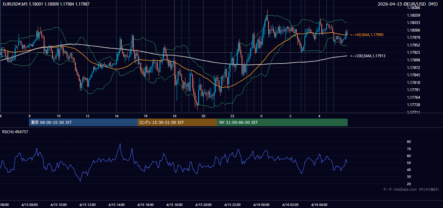Select the 200 SMA 1.17913 label
443x208 pixels.
coord(368,56)
